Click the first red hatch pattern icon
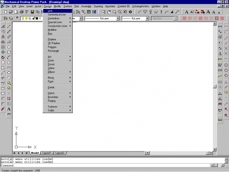229x172 pixels. click(184, 18)
